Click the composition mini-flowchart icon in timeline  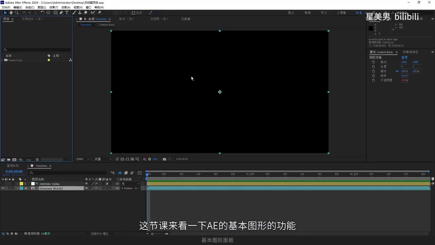112,173
